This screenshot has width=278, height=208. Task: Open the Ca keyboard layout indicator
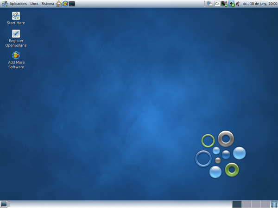point(217,4)
